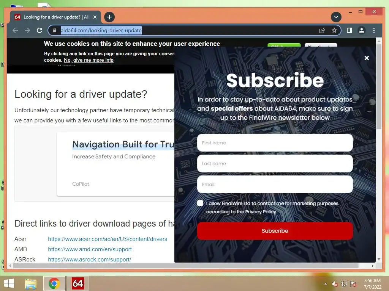This screenshot has height=291, width=389.
Task: Open the taskbar clock showing 3:56 AM
Action: pos(372,284)
